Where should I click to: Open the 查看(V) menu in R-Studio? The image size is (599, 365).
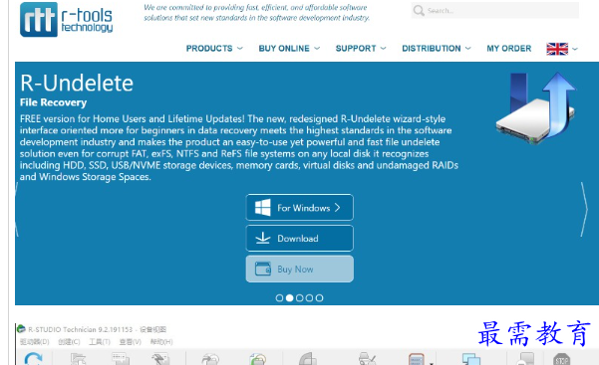pos(131,342)
